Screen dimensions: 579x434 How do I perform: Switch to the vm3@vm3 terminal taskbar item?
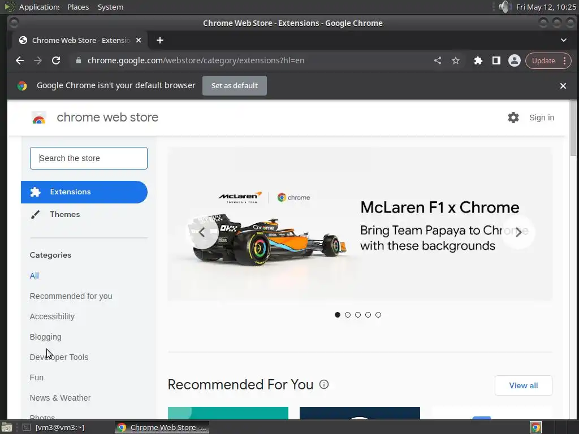pos(54,427)
